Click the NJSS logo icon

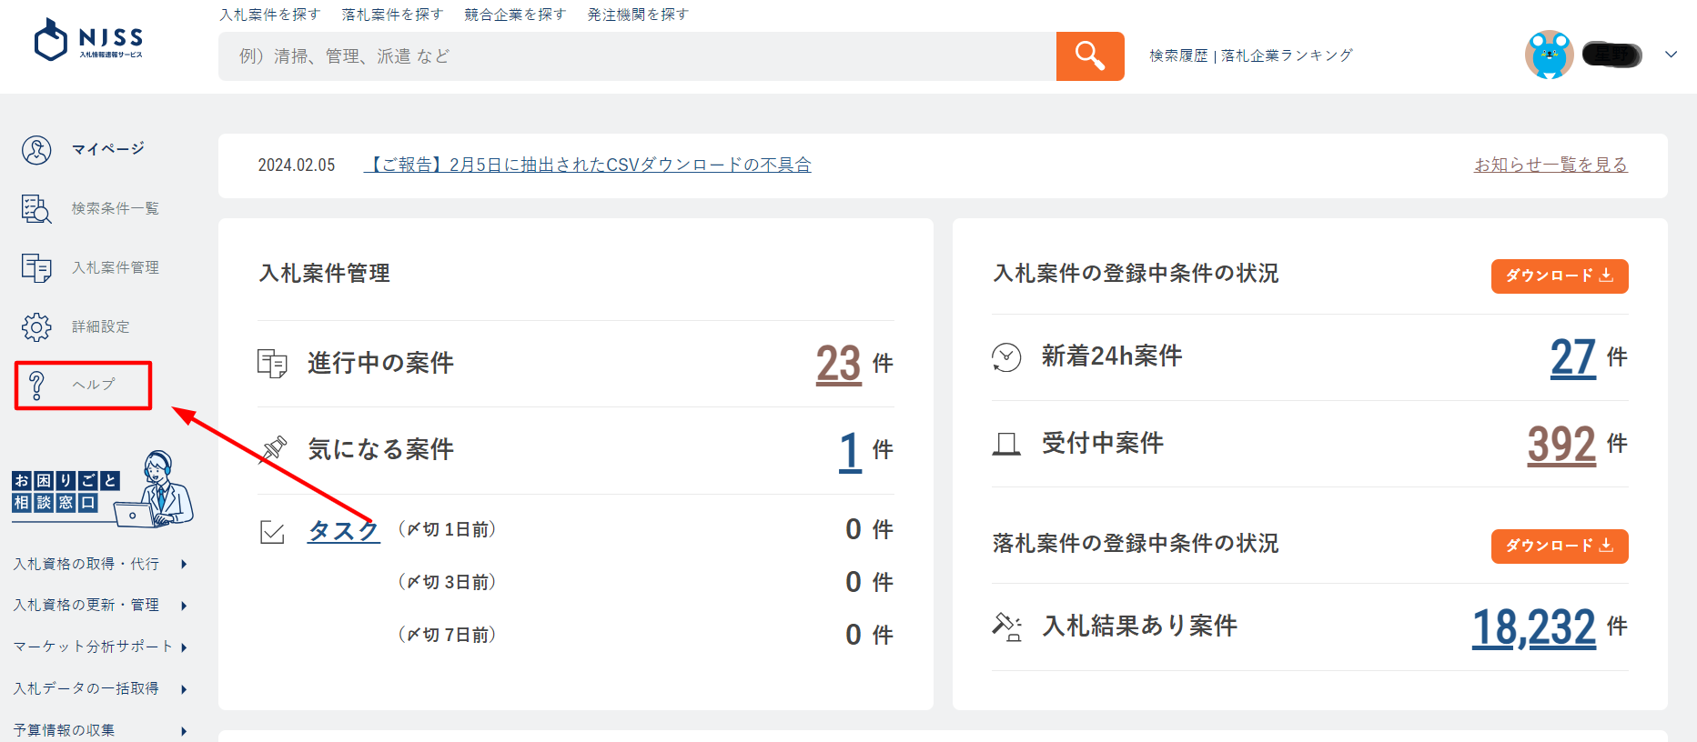point(51,40)
